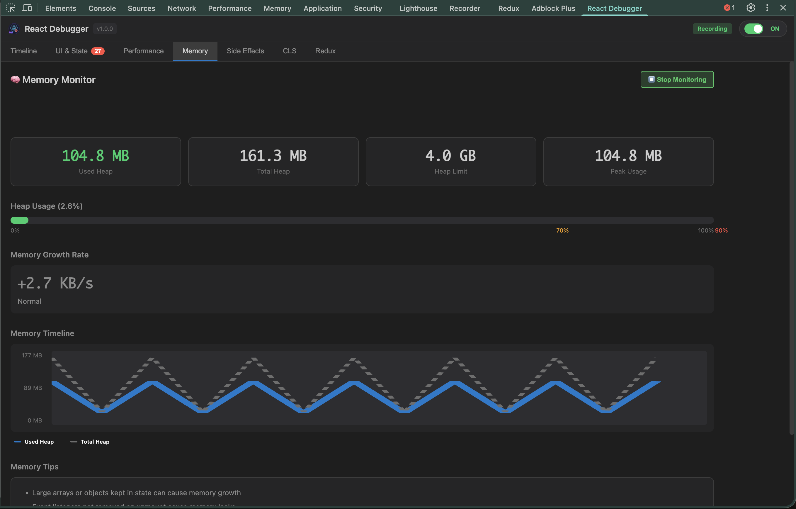Screen dimensions: 796x509
Task: Open the Adblock Plus panel
Action: coord(553,8)
